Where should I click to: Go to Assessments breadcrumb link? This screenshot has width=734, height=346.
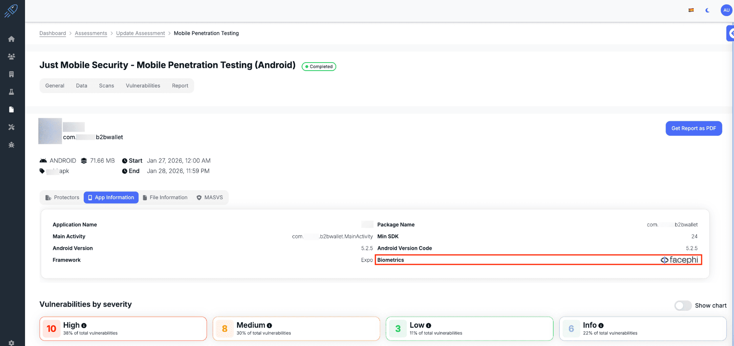(91, 33)
